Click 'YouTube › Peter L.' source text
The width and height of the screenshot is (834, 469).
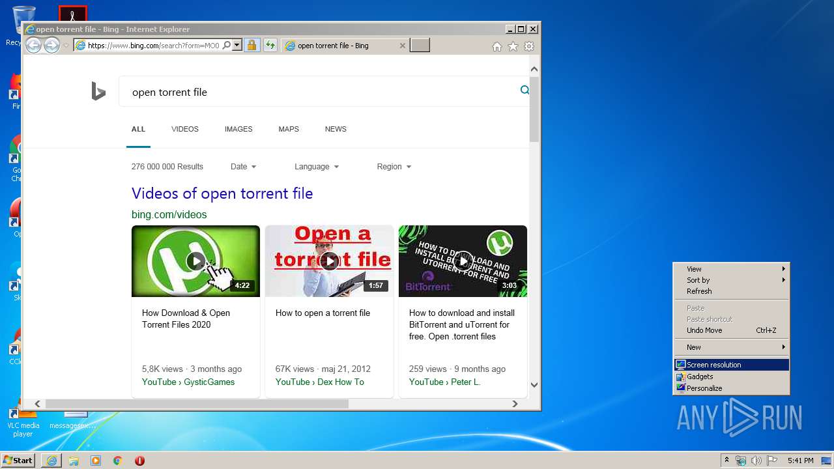(444, 382)
